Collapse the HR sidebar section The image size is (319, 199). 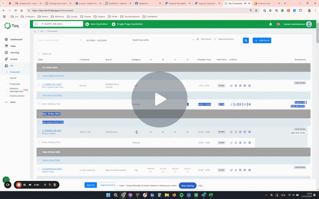coord(16,66)
